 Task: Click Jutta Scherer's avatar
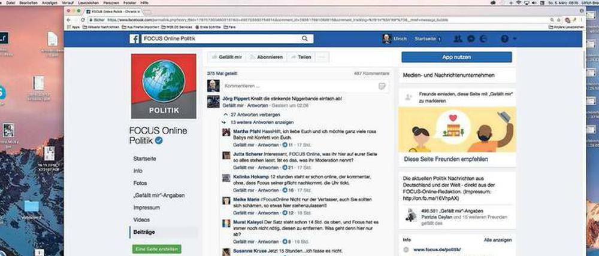pos(226,156)
